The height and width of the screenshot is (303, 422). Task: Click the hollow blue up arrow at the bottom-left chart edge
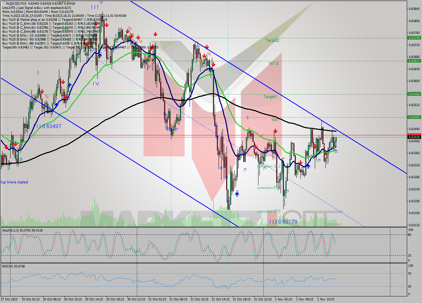pyautogui.click(x=10, y=164)
